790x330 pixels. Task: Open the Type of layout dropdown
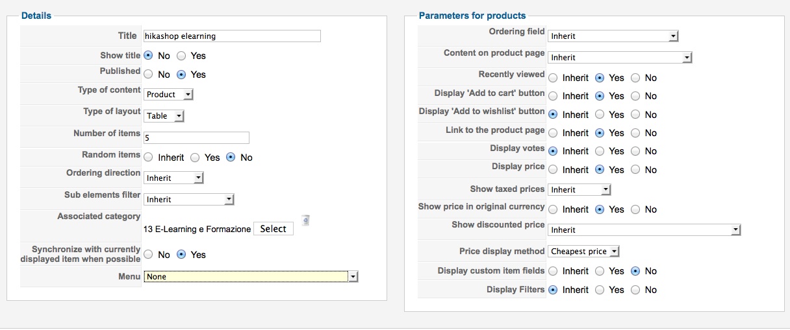point(164,116)
